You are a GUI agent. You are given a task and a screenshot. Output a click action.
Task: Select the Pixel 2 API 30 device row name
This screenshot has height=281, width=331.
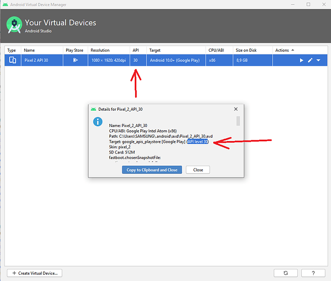pyautogui.click(x=36, y=60)
